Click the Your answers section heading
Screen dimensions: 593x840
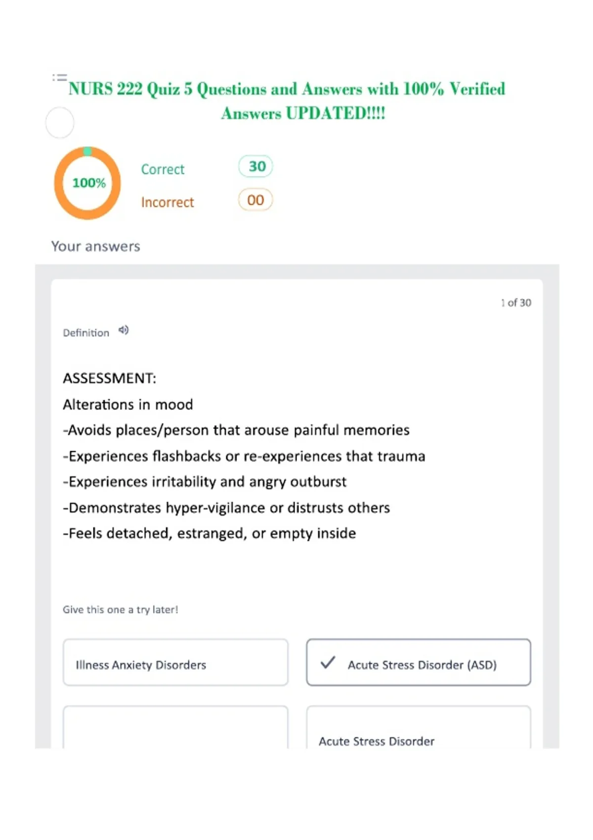coord(96,246)
